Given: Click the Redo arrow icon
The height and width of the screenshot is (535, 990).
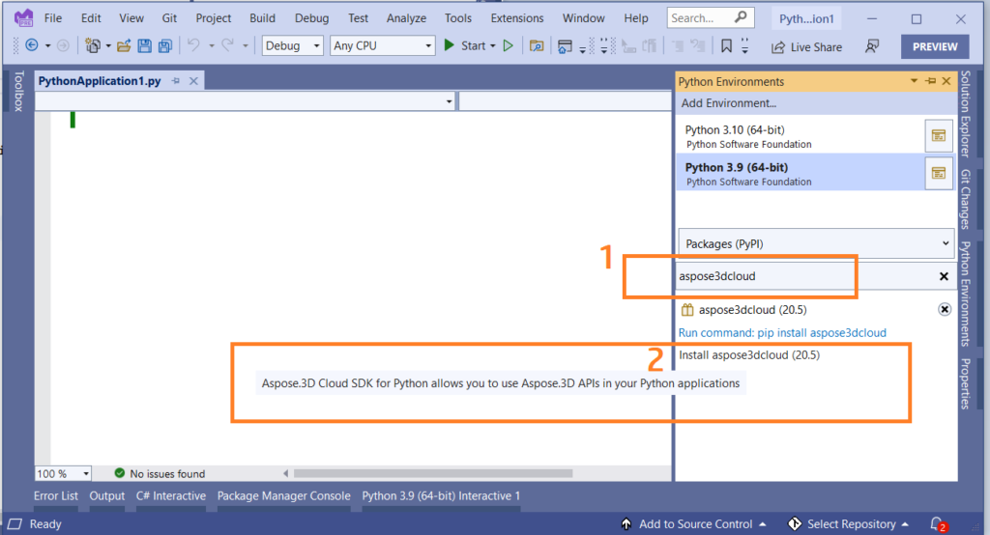Looking at the screenshot, I should click(228, 45).
